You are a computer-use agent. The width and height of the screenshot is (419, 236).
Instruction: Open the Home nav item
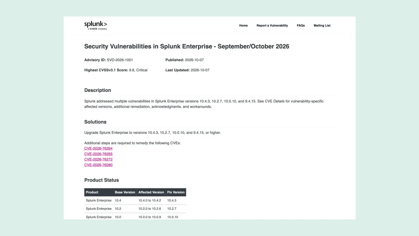click(x=243, y=25)
